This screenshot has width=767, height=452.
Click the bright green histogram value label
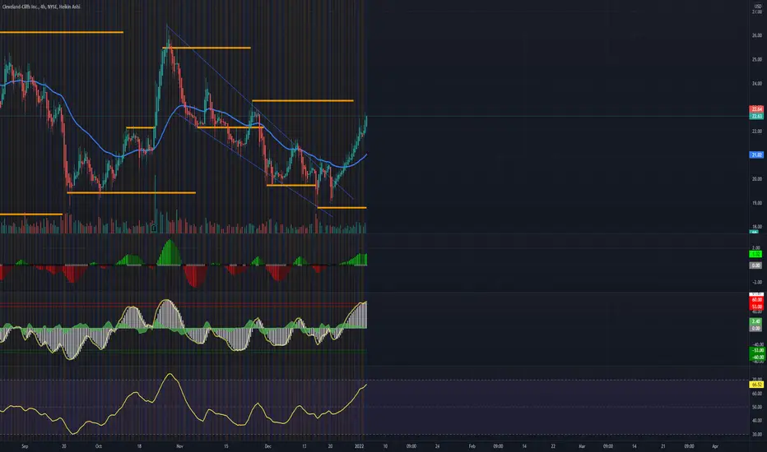coord(755,254)
